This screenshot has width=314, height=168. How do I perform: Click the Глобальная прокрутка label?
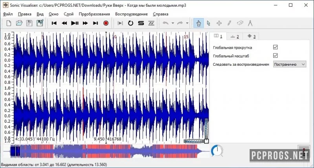tap(232, 48)
